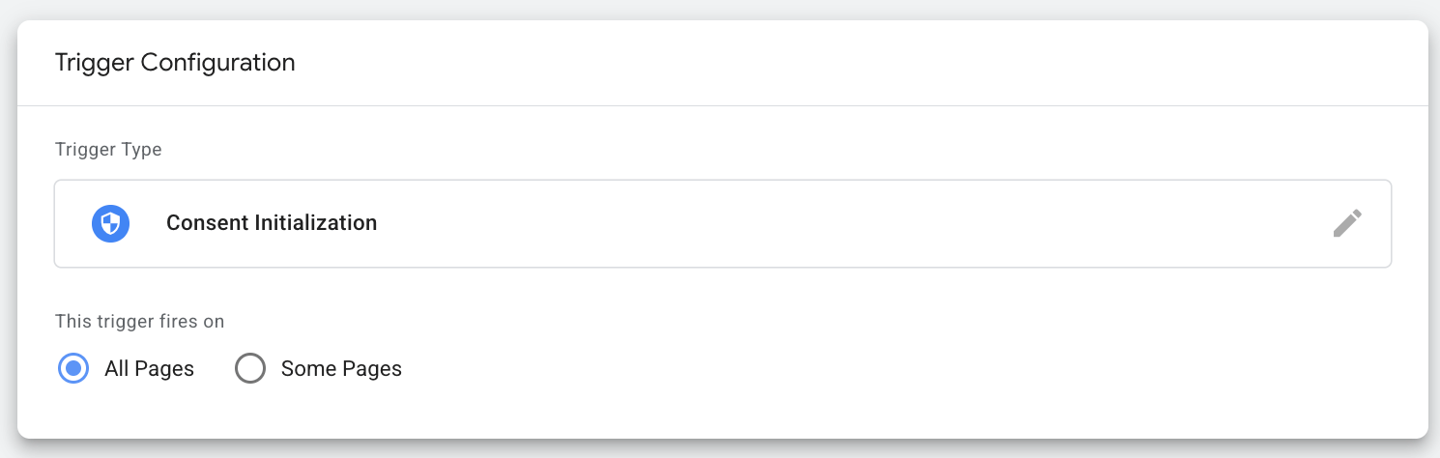
Task: Click the "Consent Initialization" trigger type name
Action: pyautogui.click(x=272, y=223)
